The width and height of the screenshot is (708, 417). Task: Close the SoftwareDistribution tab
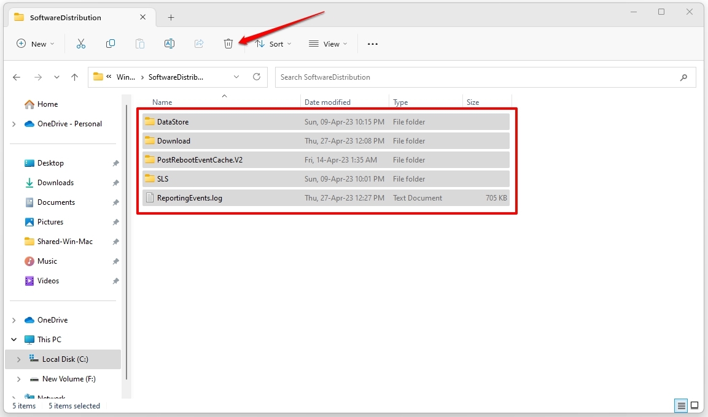142,17
